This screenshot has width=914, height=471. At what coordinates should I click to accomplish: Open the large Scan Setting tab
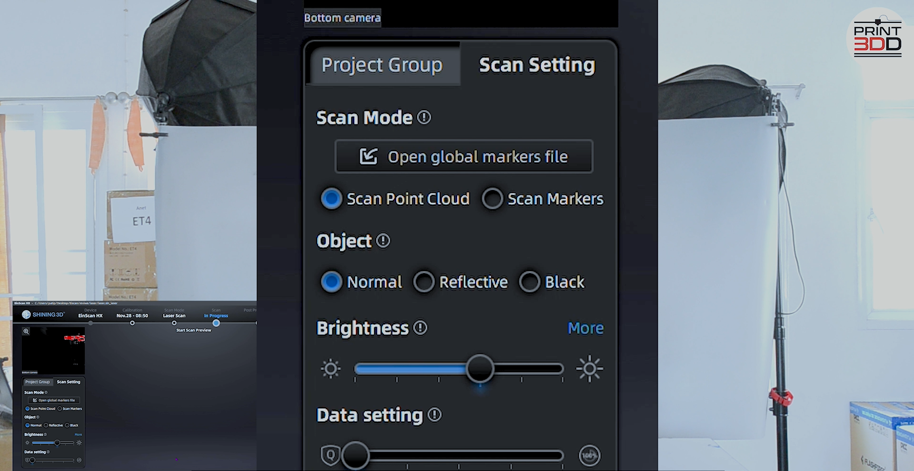pos(537,65)
